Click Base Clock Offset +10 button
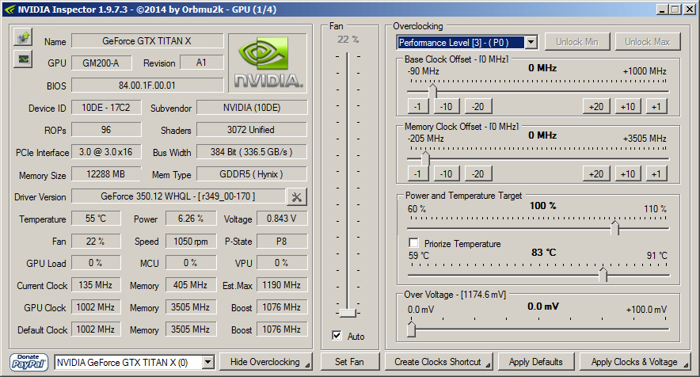 click(x=628, y=107)
